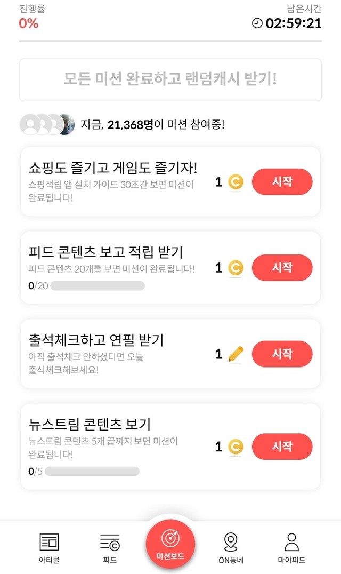341x574 pixels.
Task: Tap 모든 미션 완료하고 랜덤캐시 받기 banner
Action: pos(170,80)
